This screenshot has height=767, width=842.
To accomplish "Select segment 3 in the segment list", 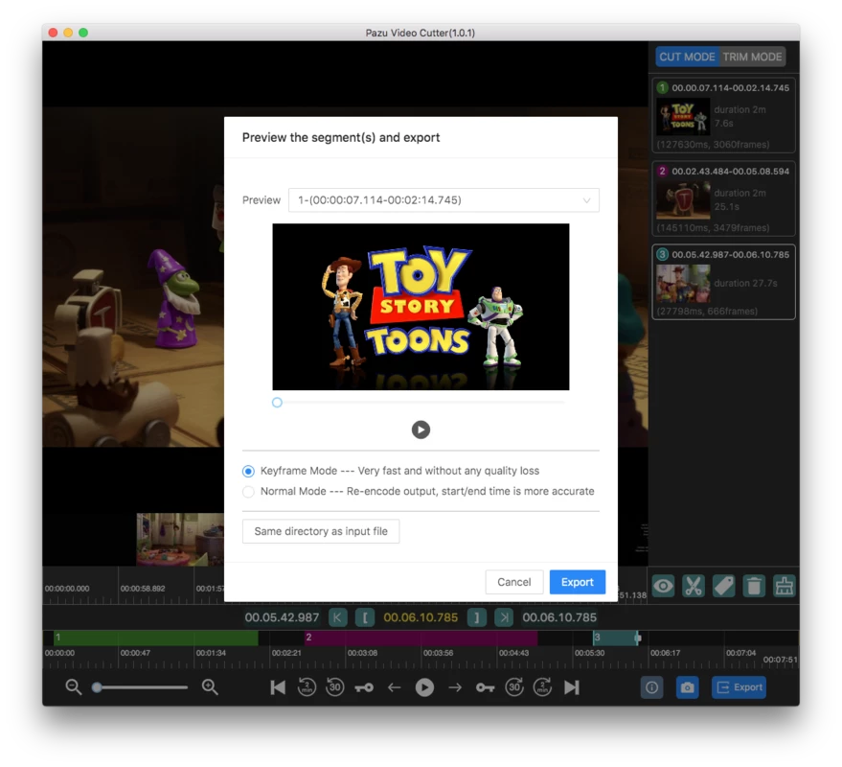I will coord(723,282).
